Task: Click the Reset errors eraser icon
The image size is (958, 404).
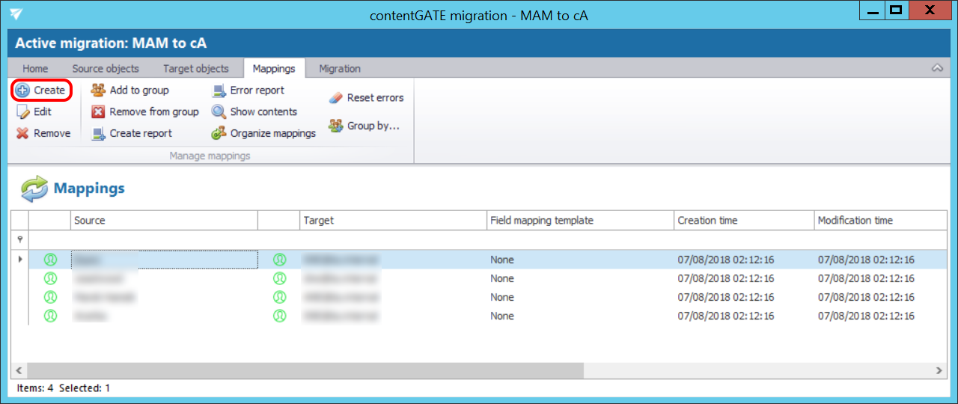Action: click(335, 98)
